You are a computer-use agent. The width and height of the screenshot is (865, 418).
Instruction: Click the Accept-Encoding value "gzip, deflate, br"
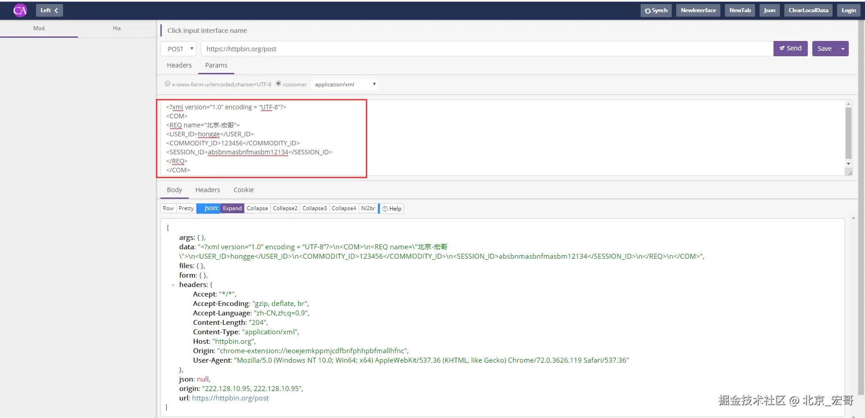[x=279, y=304]
